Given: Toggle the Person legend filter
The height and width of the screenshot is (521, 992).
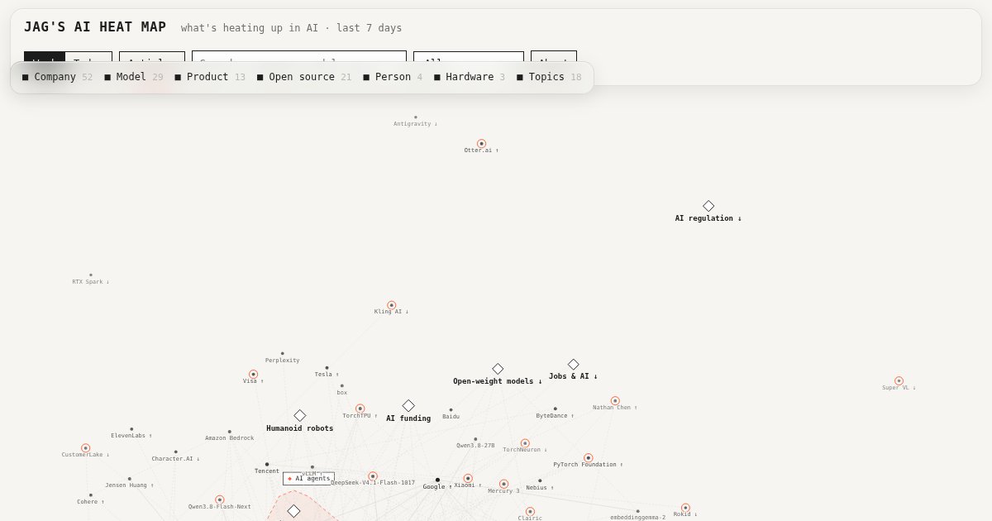Looking at the screenshot, I should coord(393,77).
